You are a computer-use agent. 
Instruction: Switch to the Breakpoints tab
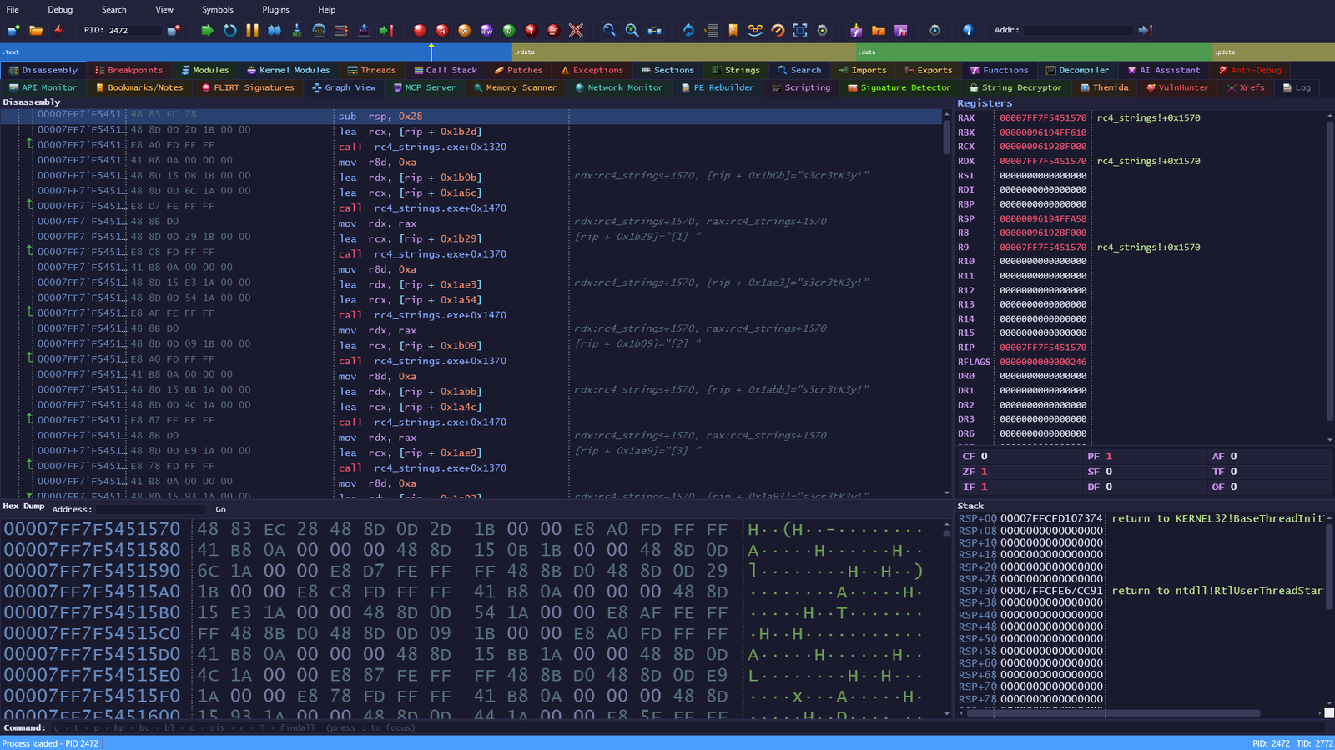(x=128, y=70)
